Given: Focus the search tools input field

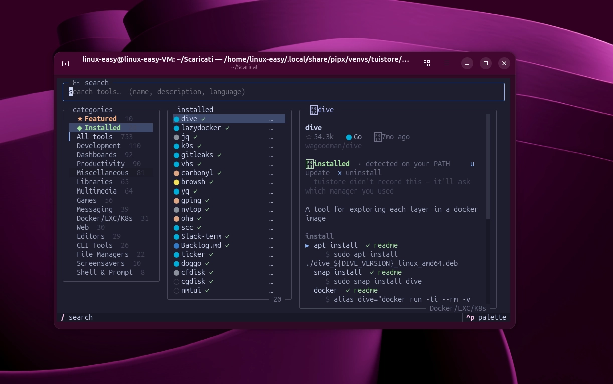Looking at the screenshot, I should click(283, 92).
